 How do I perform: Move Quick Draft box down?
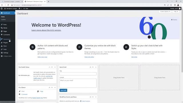[93, 67]
